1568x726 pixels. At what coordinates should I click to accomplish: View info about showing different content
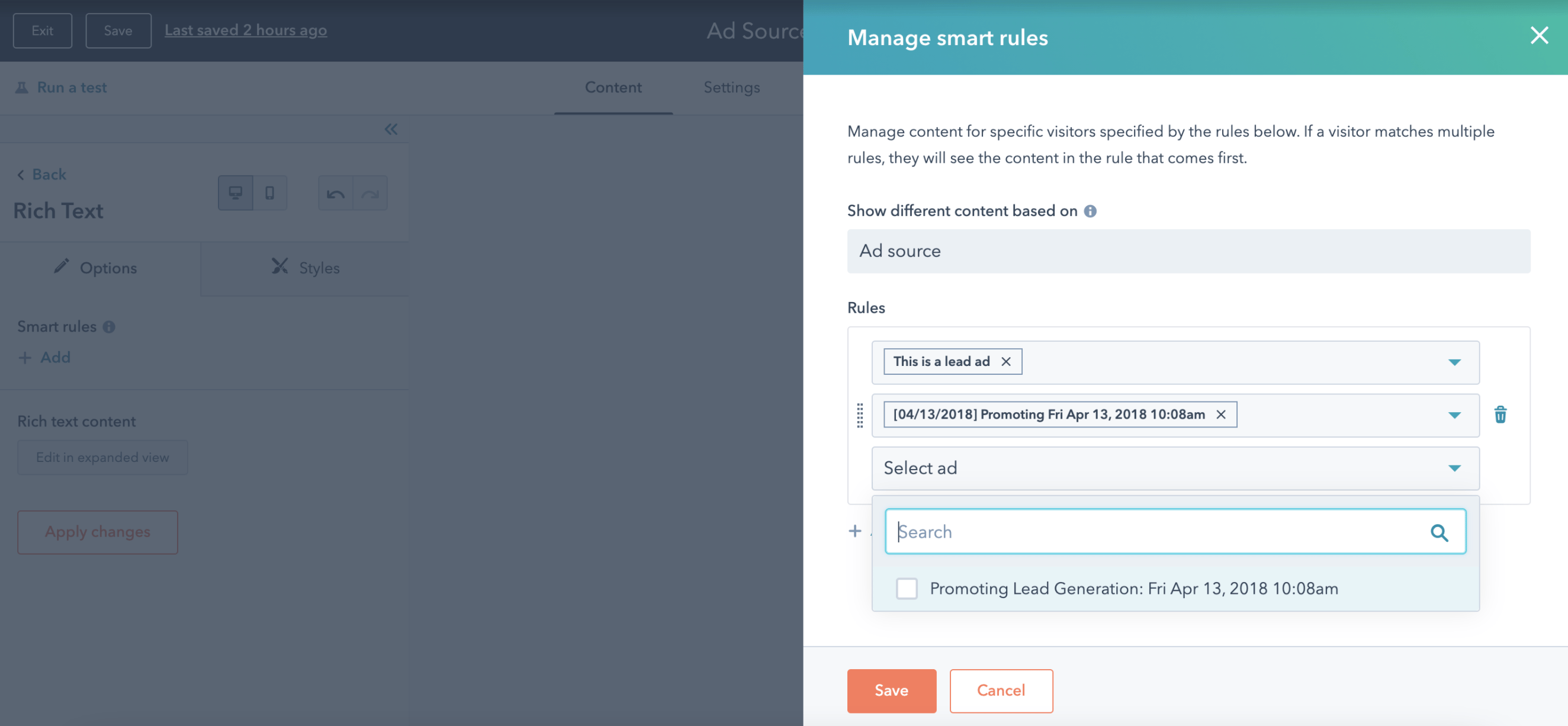click(x=1090, y=211)
